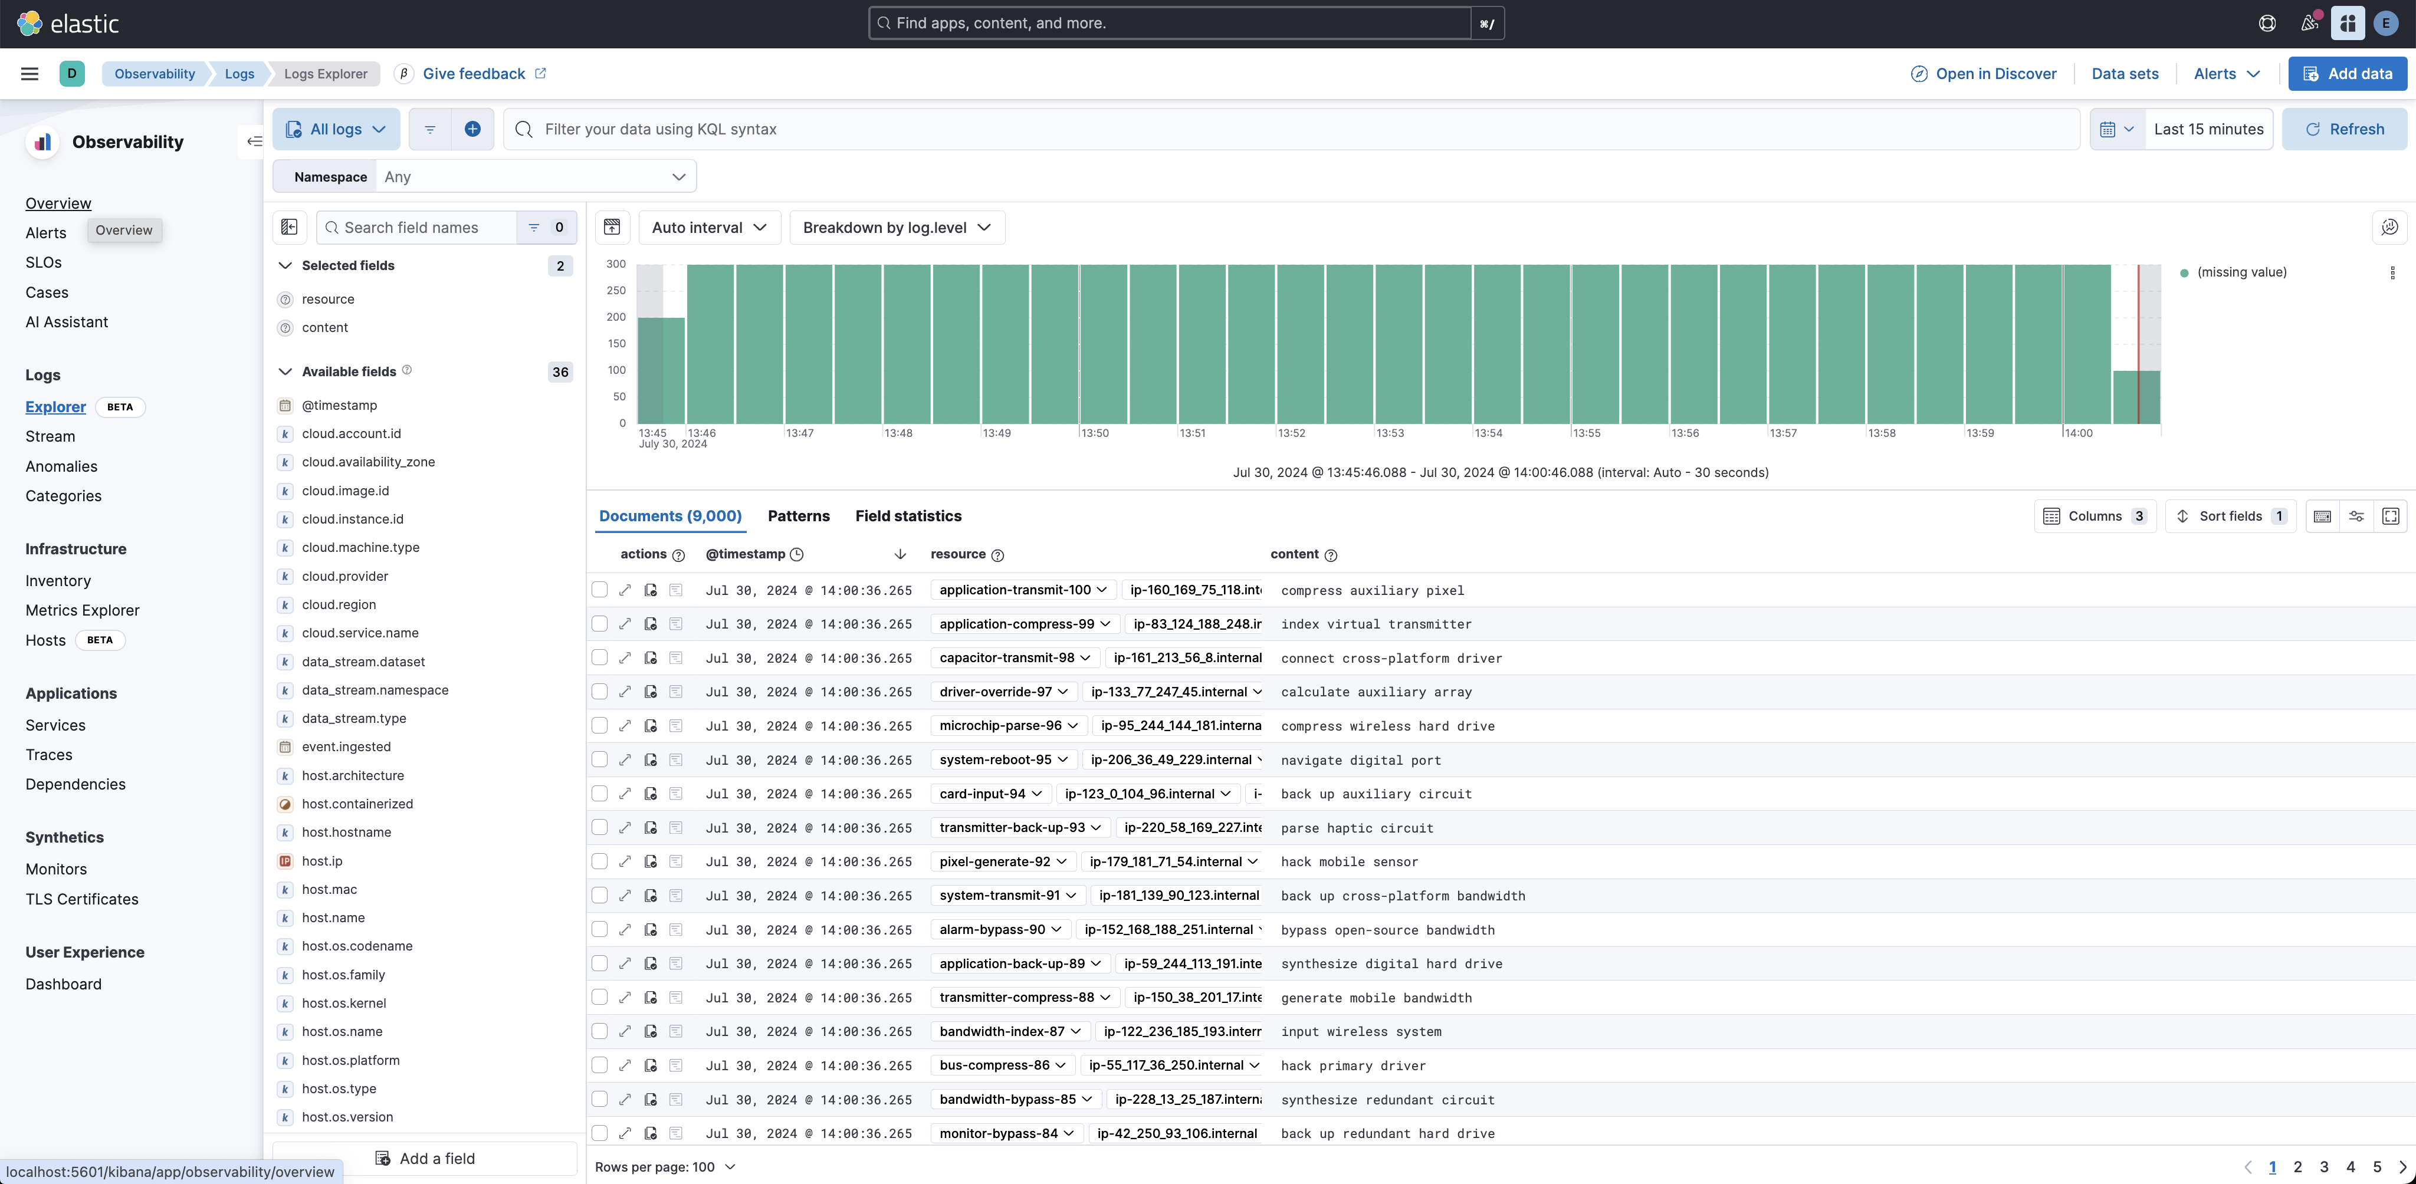Open legend options for missing value
This screenshot has width=2416, height=1184.
[x=2392, y=273]
